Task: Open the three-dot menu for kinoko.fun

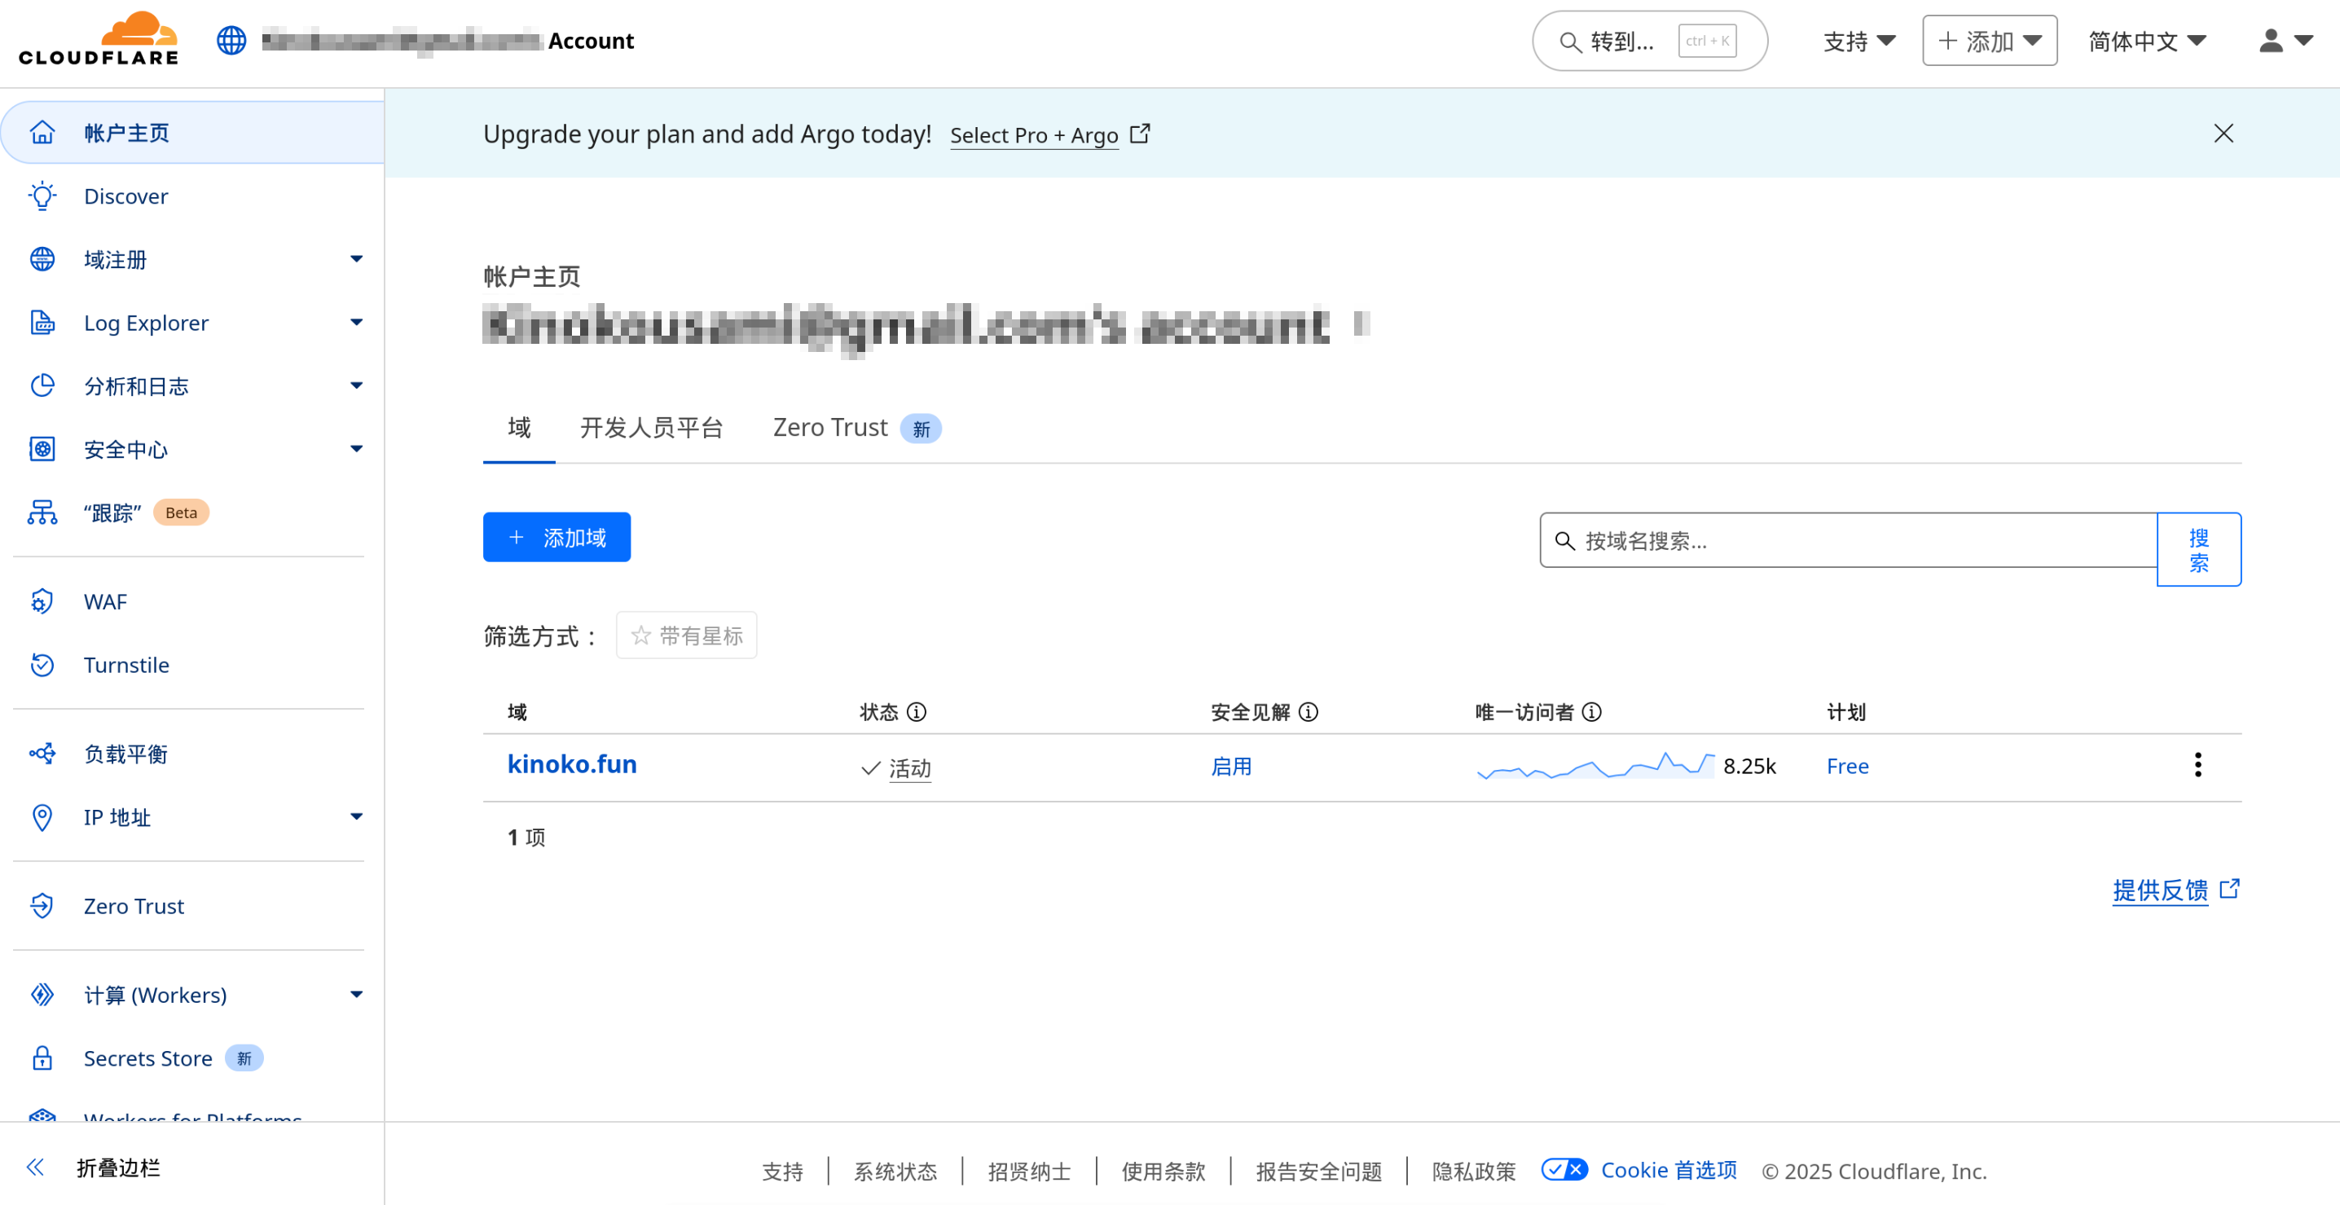Action: 2198,766
